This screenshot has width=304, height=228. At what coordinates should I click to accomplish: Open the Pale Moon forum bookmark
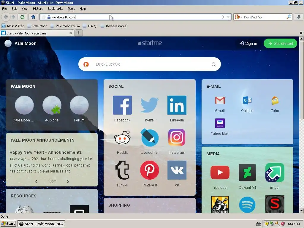(65, 26)
